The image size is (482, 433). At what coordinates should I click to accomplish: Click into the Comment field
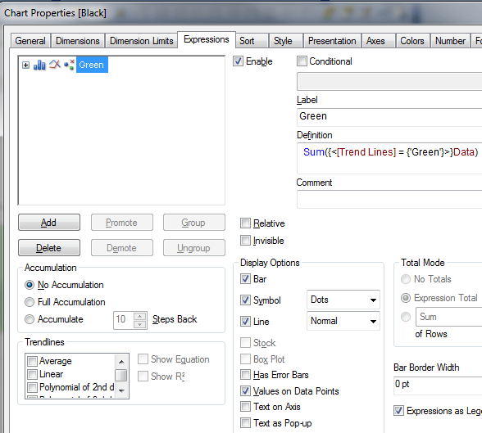389,199
